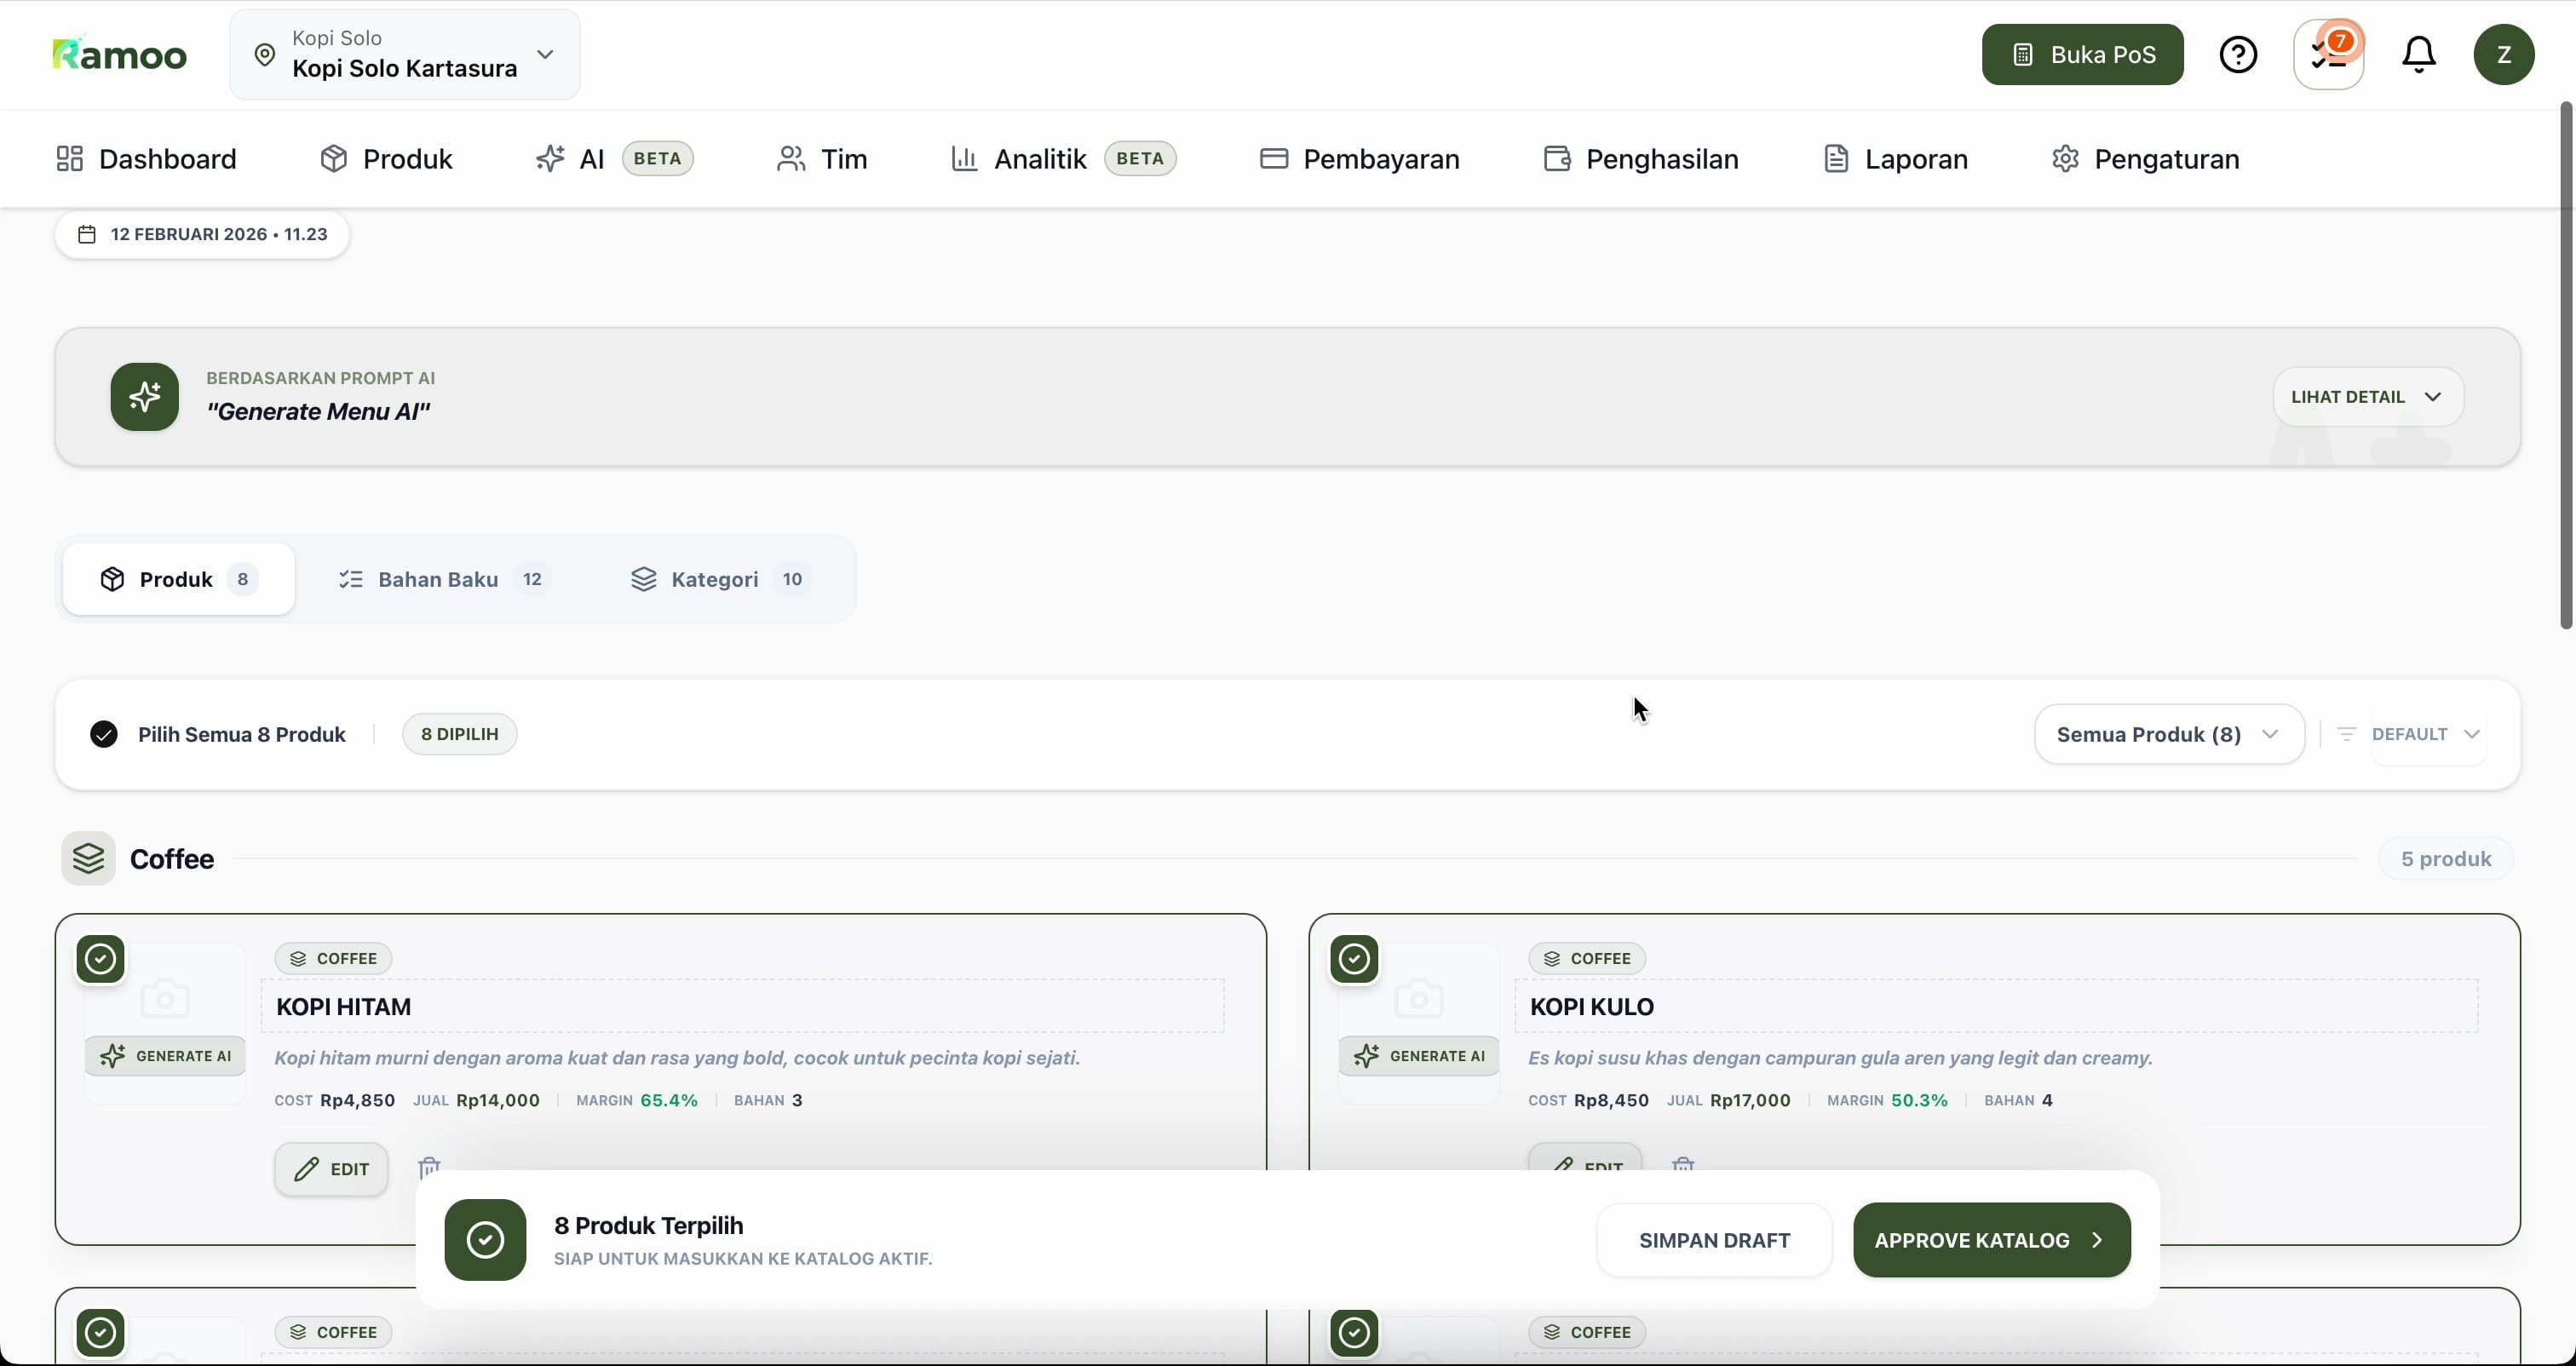Click the Simpan Draft button
This screenshot has height=1366, width=2576.
tap(1714, 1240)
